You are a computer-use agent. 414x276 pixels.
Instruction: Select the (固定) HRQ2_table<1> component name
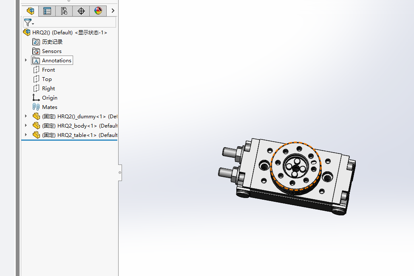pyautogui.click(x=79, y=135)
